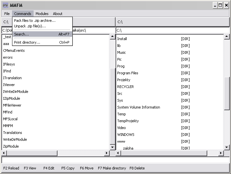Click F6 Move button
Viewport: 231px width, 174px height.
87,168
